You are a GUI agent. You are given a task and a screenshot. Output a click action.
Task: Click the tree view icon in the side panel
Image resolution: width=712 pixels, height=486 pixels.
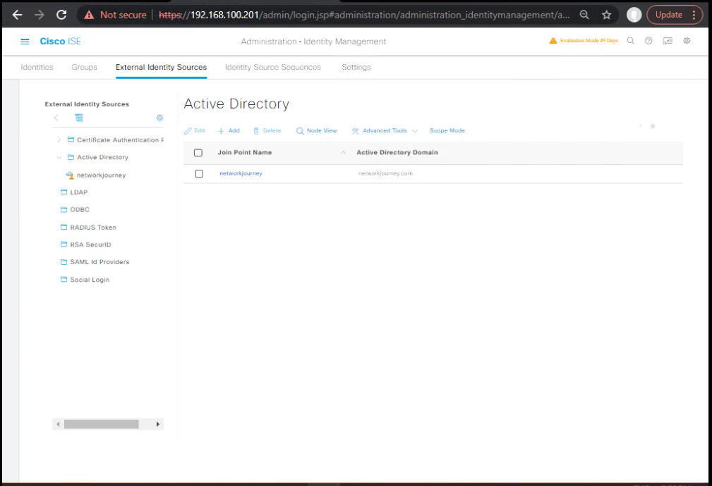coord(79,118)
